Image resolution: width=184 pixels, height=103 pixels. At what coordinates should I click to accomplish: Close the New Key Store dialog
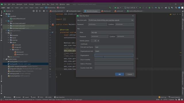(x=133, y=16)
